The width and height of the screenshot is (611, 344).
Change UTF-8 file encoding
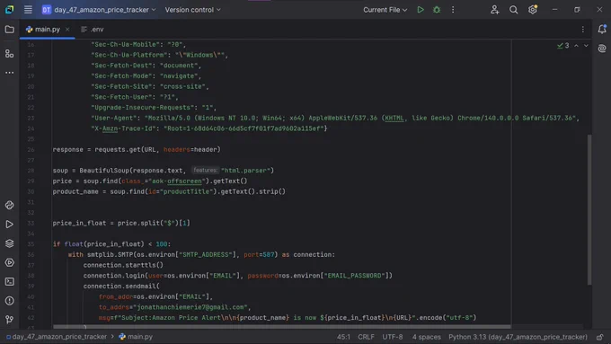click(393, 337)
